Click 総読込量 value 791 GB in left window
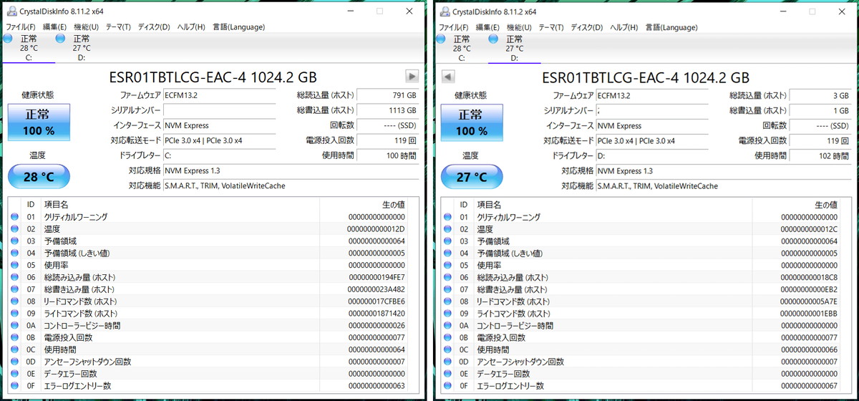Screen dimensions: 859x401 pos(387,95)
